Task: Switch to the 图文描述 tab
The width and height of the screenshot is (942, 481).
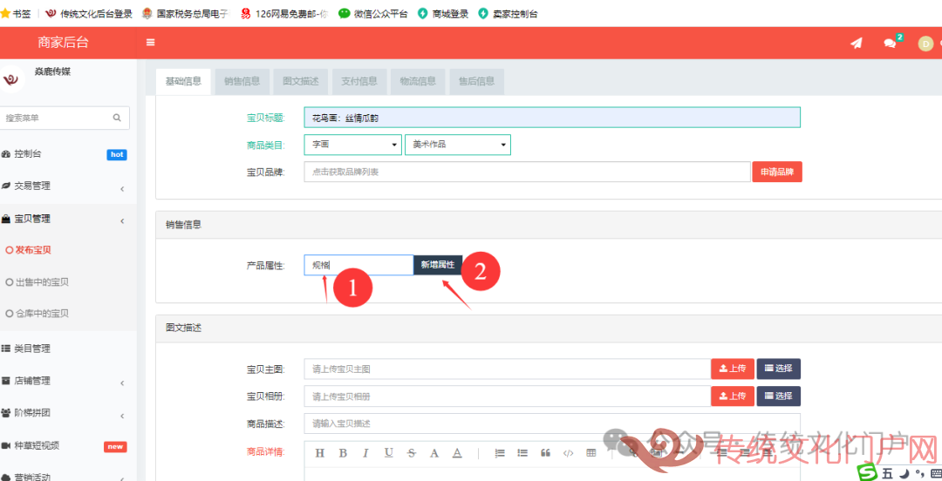Action: tap(300, 82)
